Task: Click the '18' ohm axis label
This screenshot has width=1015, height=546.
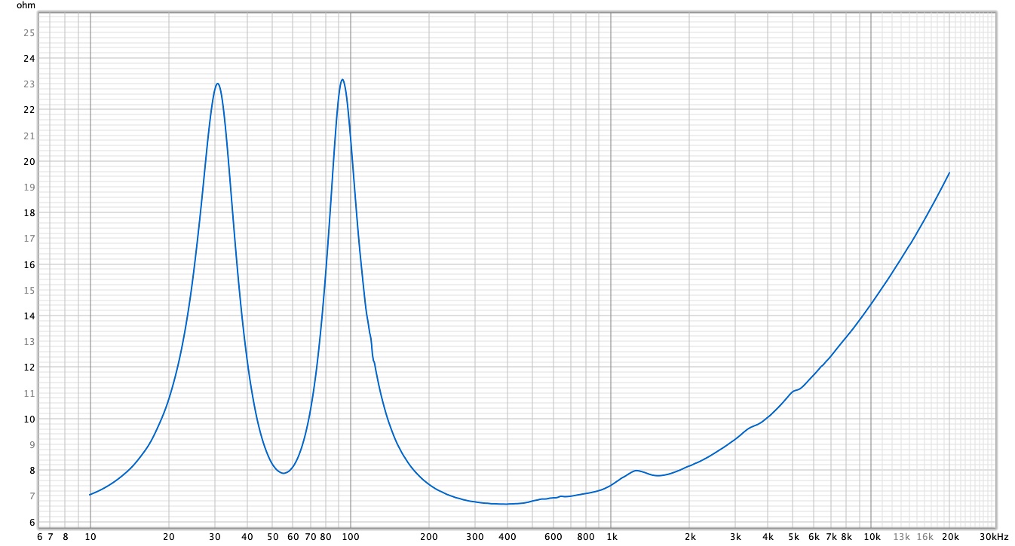Action: pyautogui.click(x=29, y=213)
